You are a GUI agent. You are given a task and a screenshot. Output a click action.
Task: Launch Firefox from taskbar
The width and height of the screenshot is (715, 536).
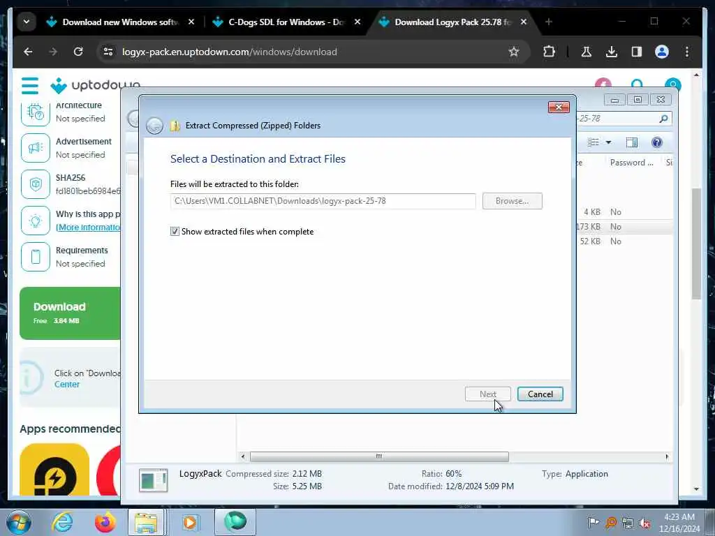pos(105,522)
